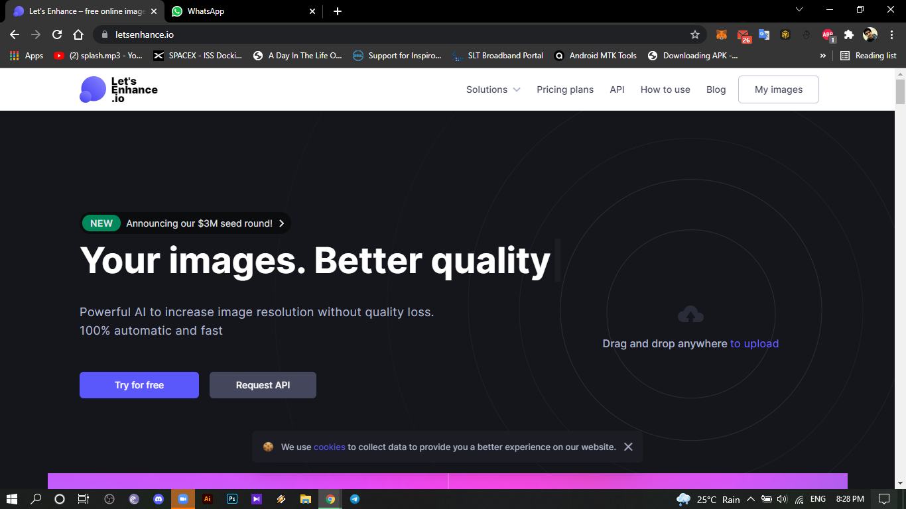
Task: Open the weather widget showing 25°C Rain
Action: coord(708,499)
